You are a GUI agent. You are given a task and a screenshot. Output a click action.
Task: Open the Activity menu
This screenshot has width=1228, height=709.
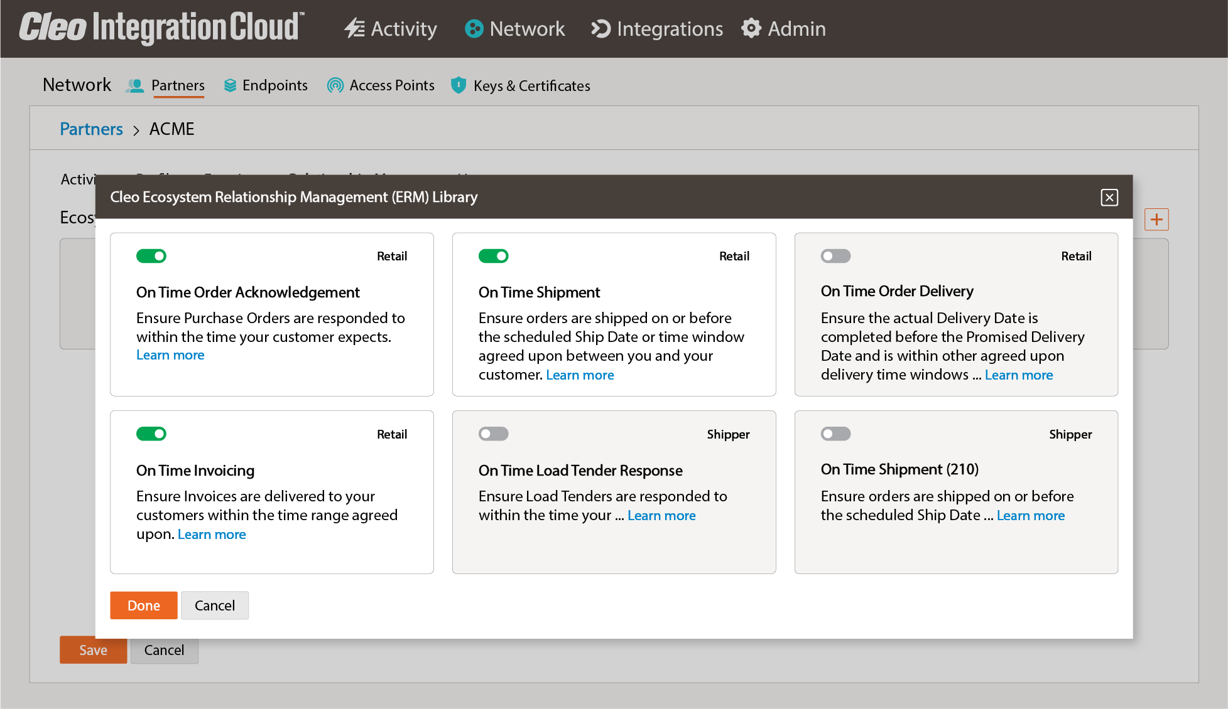pyautogui.click(x=391, y=29)
